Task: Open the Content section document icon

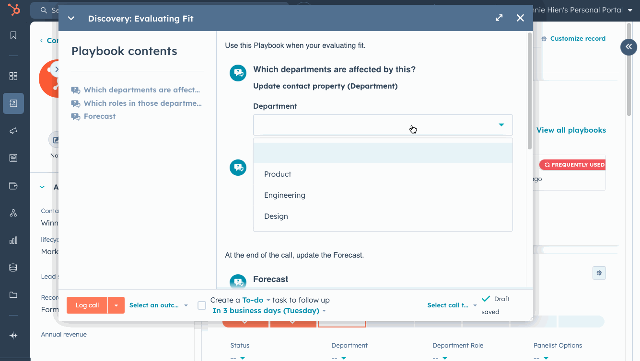Action: coord(13,157)
